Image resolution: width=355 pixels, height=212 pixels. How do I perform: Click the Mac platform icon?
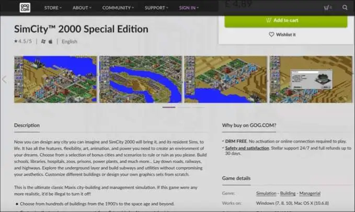51,41
